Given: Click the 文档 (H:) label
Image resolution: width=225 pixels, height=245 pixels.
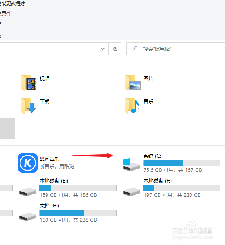Looking at the screenshot, I should (x=49, y=206).
